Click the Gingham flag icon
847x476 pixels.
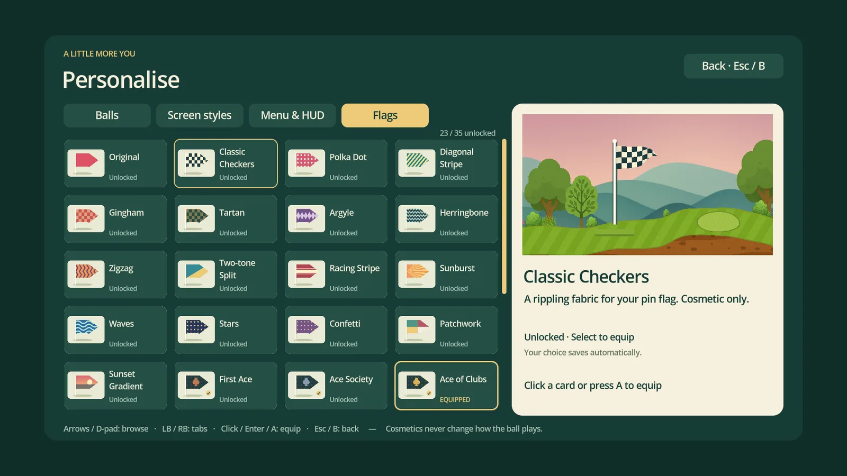pos(86,218)
